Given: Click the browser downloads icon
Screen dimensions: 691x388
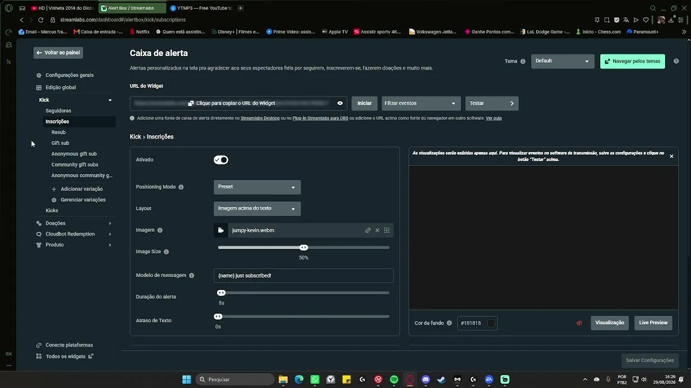Looking at the screenshot, I should point(671,20).
